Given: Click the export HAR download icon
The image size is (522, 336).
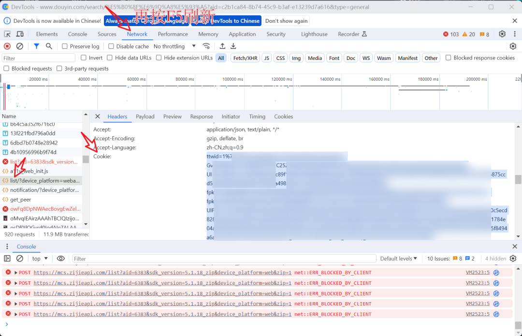Looking at the screenshot, I should click(233, 46).
